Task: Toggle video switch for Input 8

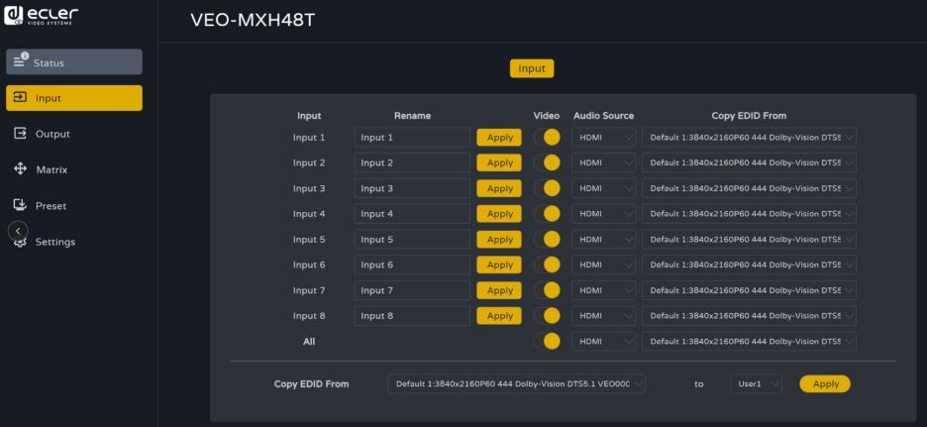Action: (547, 316)
